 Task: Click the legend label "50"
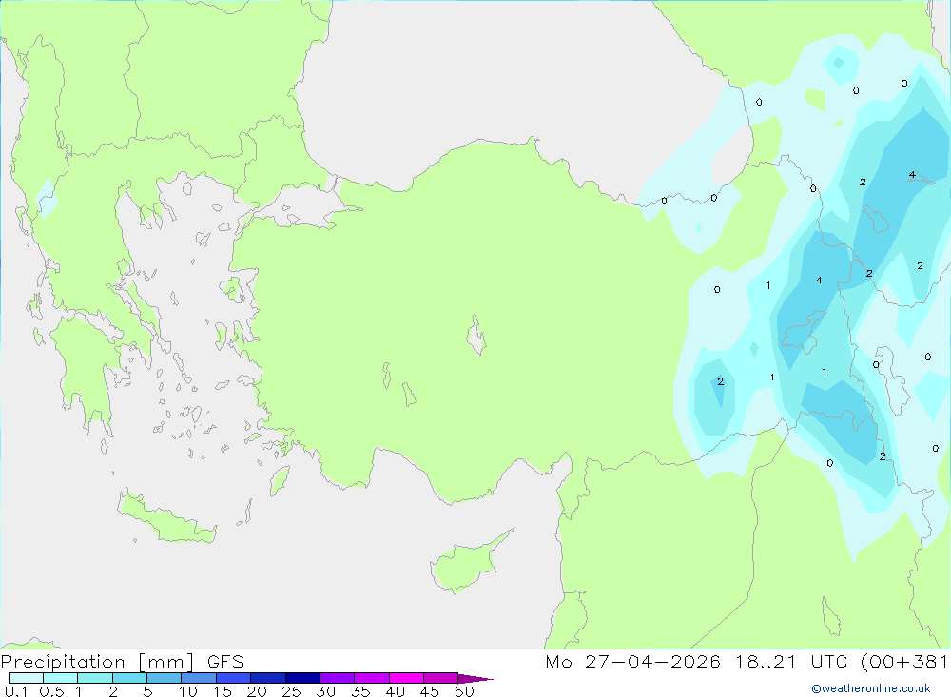[464, 691]
